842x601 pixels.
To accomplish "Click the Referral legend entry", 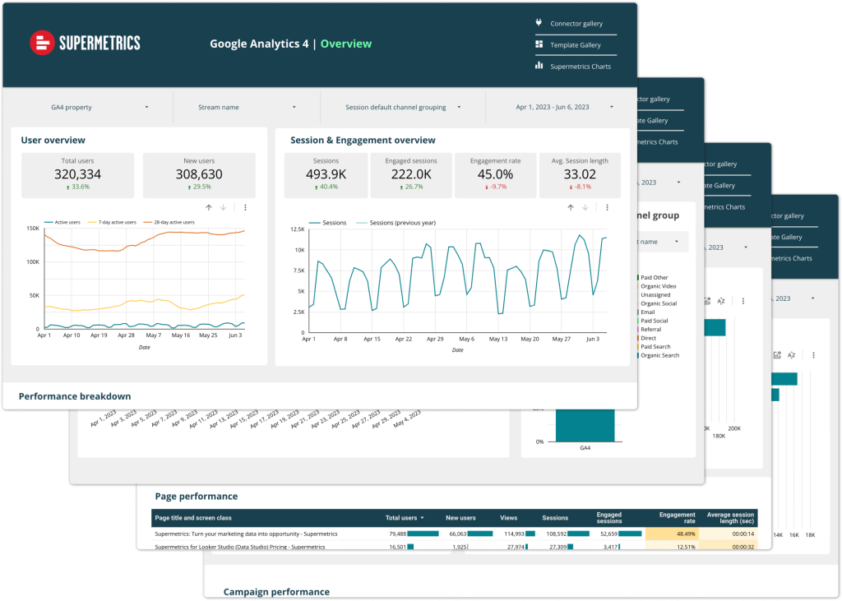I will [651, 329].
